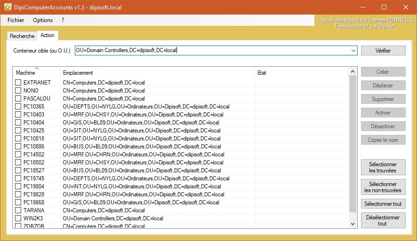
Task: Switch to the Recherche tab
Action: pos(22,36)
